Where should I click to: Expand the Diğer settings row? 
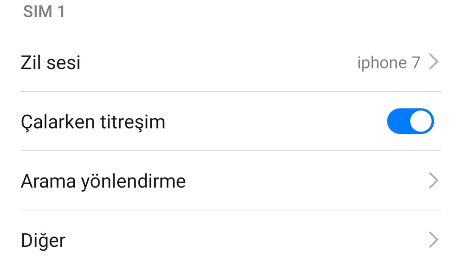(231, 240)
